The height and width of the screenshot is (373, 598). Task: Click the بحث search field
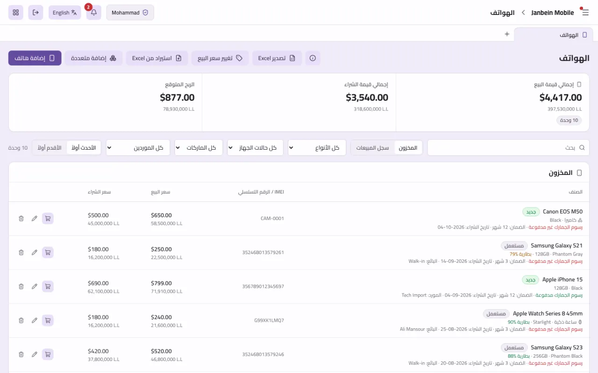(508, 147)
